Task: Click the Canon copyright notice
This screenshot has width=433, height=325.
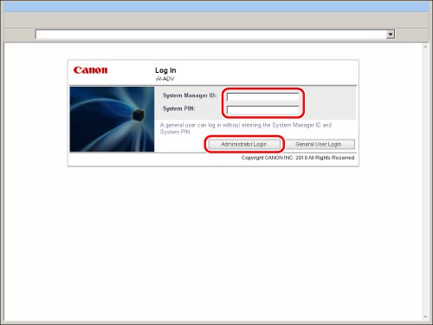Action: coord(298,158)
